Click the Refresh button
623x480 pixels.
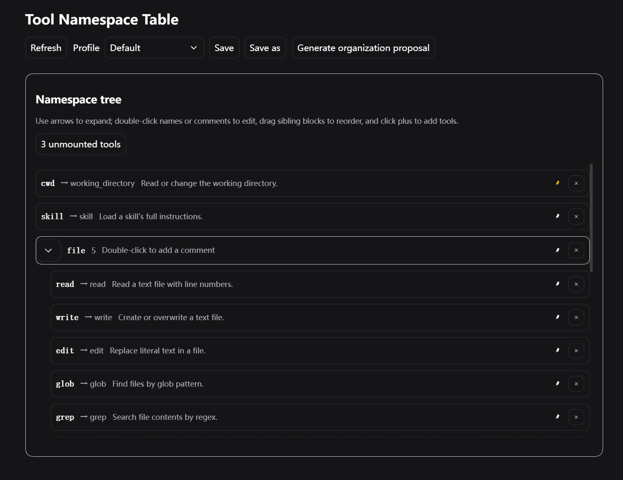[x=46, y=48]
